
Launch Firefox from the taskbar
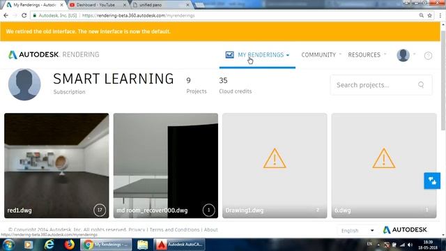pos(69,245)
